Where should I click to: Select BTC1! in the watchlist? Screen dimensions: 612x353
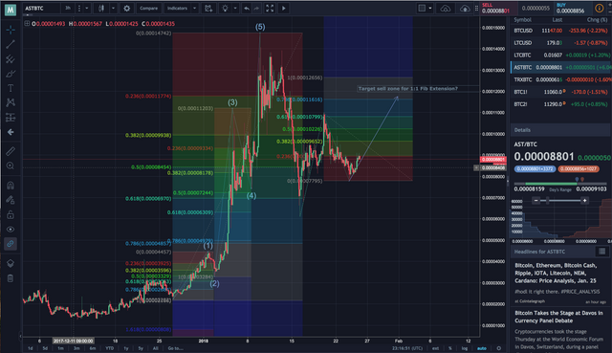[560, 92]
